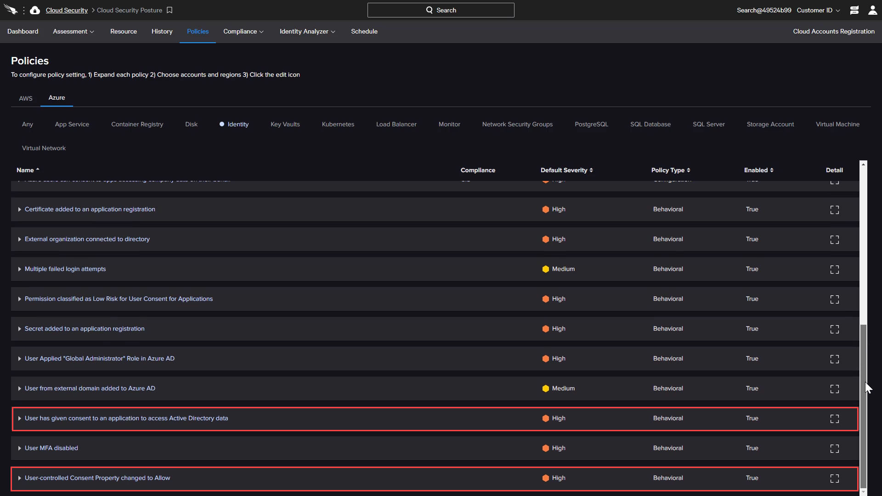Screen dimensions: 882x496
Task: Open the History navigation tab
Action: click(162, 32)
